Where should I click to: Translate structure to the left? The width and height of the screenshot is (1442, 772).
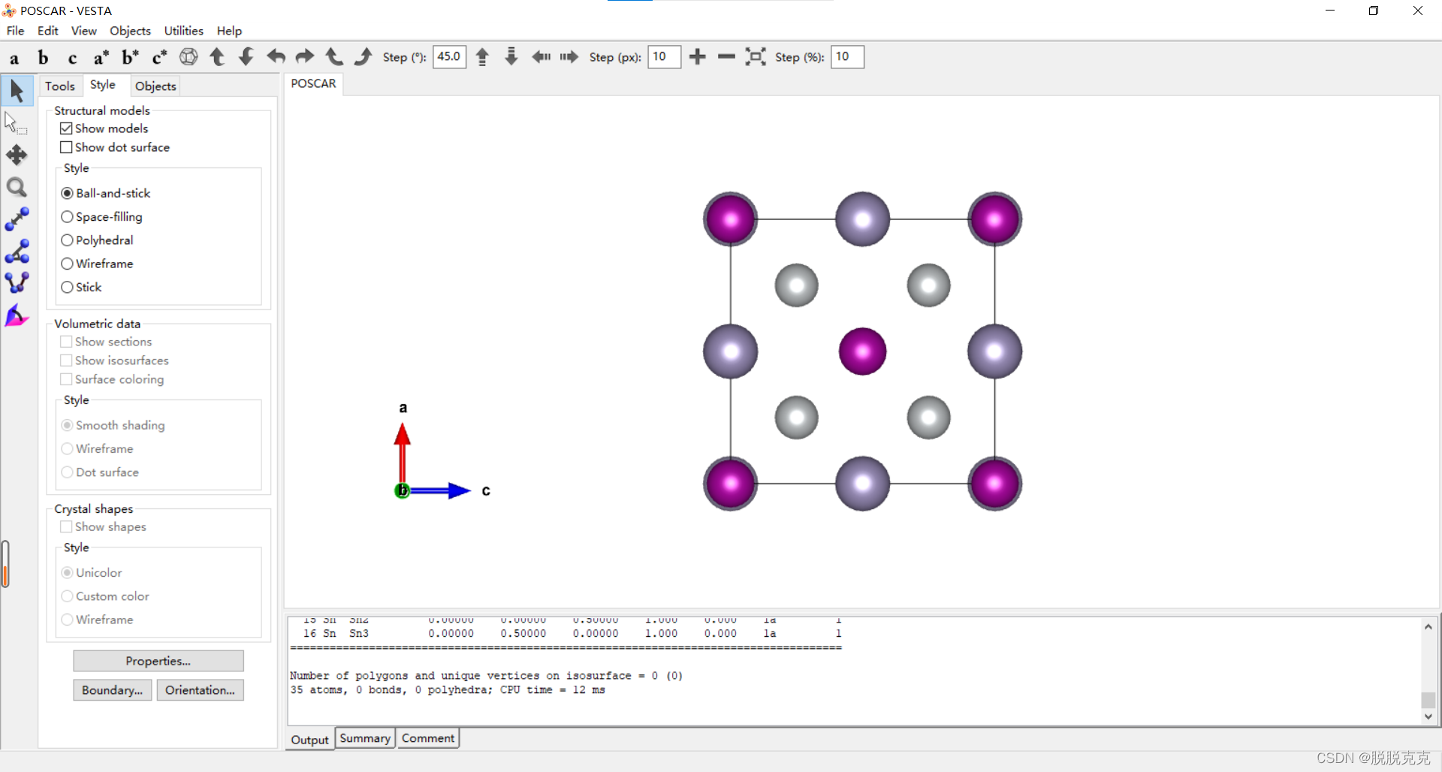pos(541,57)
